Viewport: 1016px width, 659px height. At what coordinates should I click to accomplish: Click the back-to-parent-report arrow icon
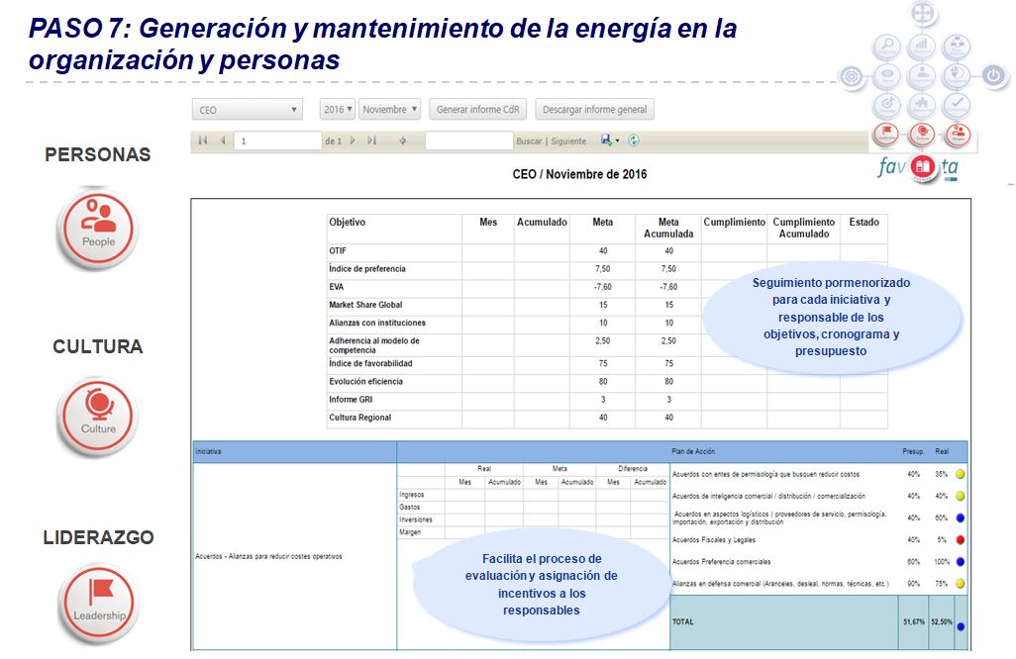[x=402, y=141]
